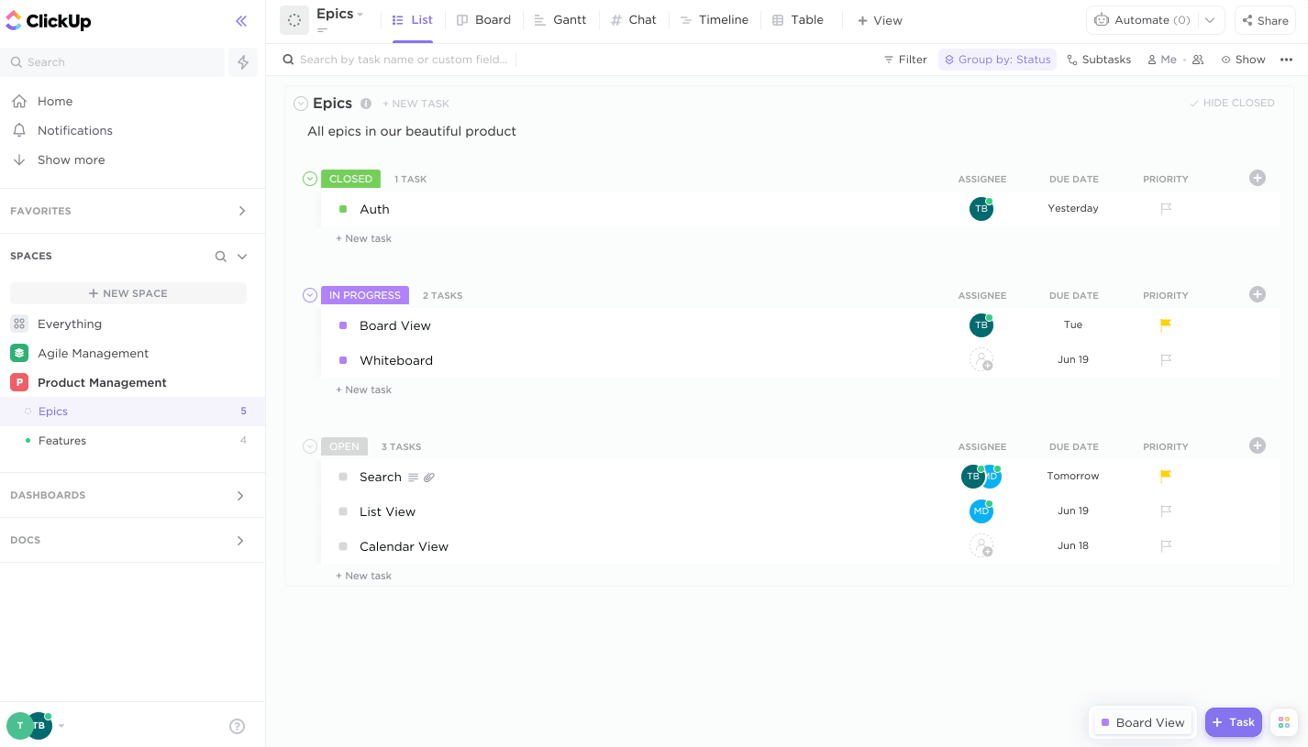This screenshot has height=747, width=1308.
Task: Collapse the IN PROGRESS status group
Action: point(309,295)
